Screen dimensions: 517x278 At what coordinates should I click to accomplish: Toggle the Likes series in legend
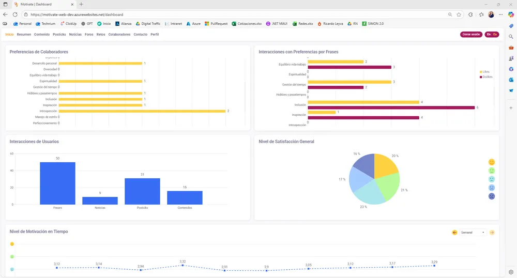pyautogui.click(x=485, y=72)
